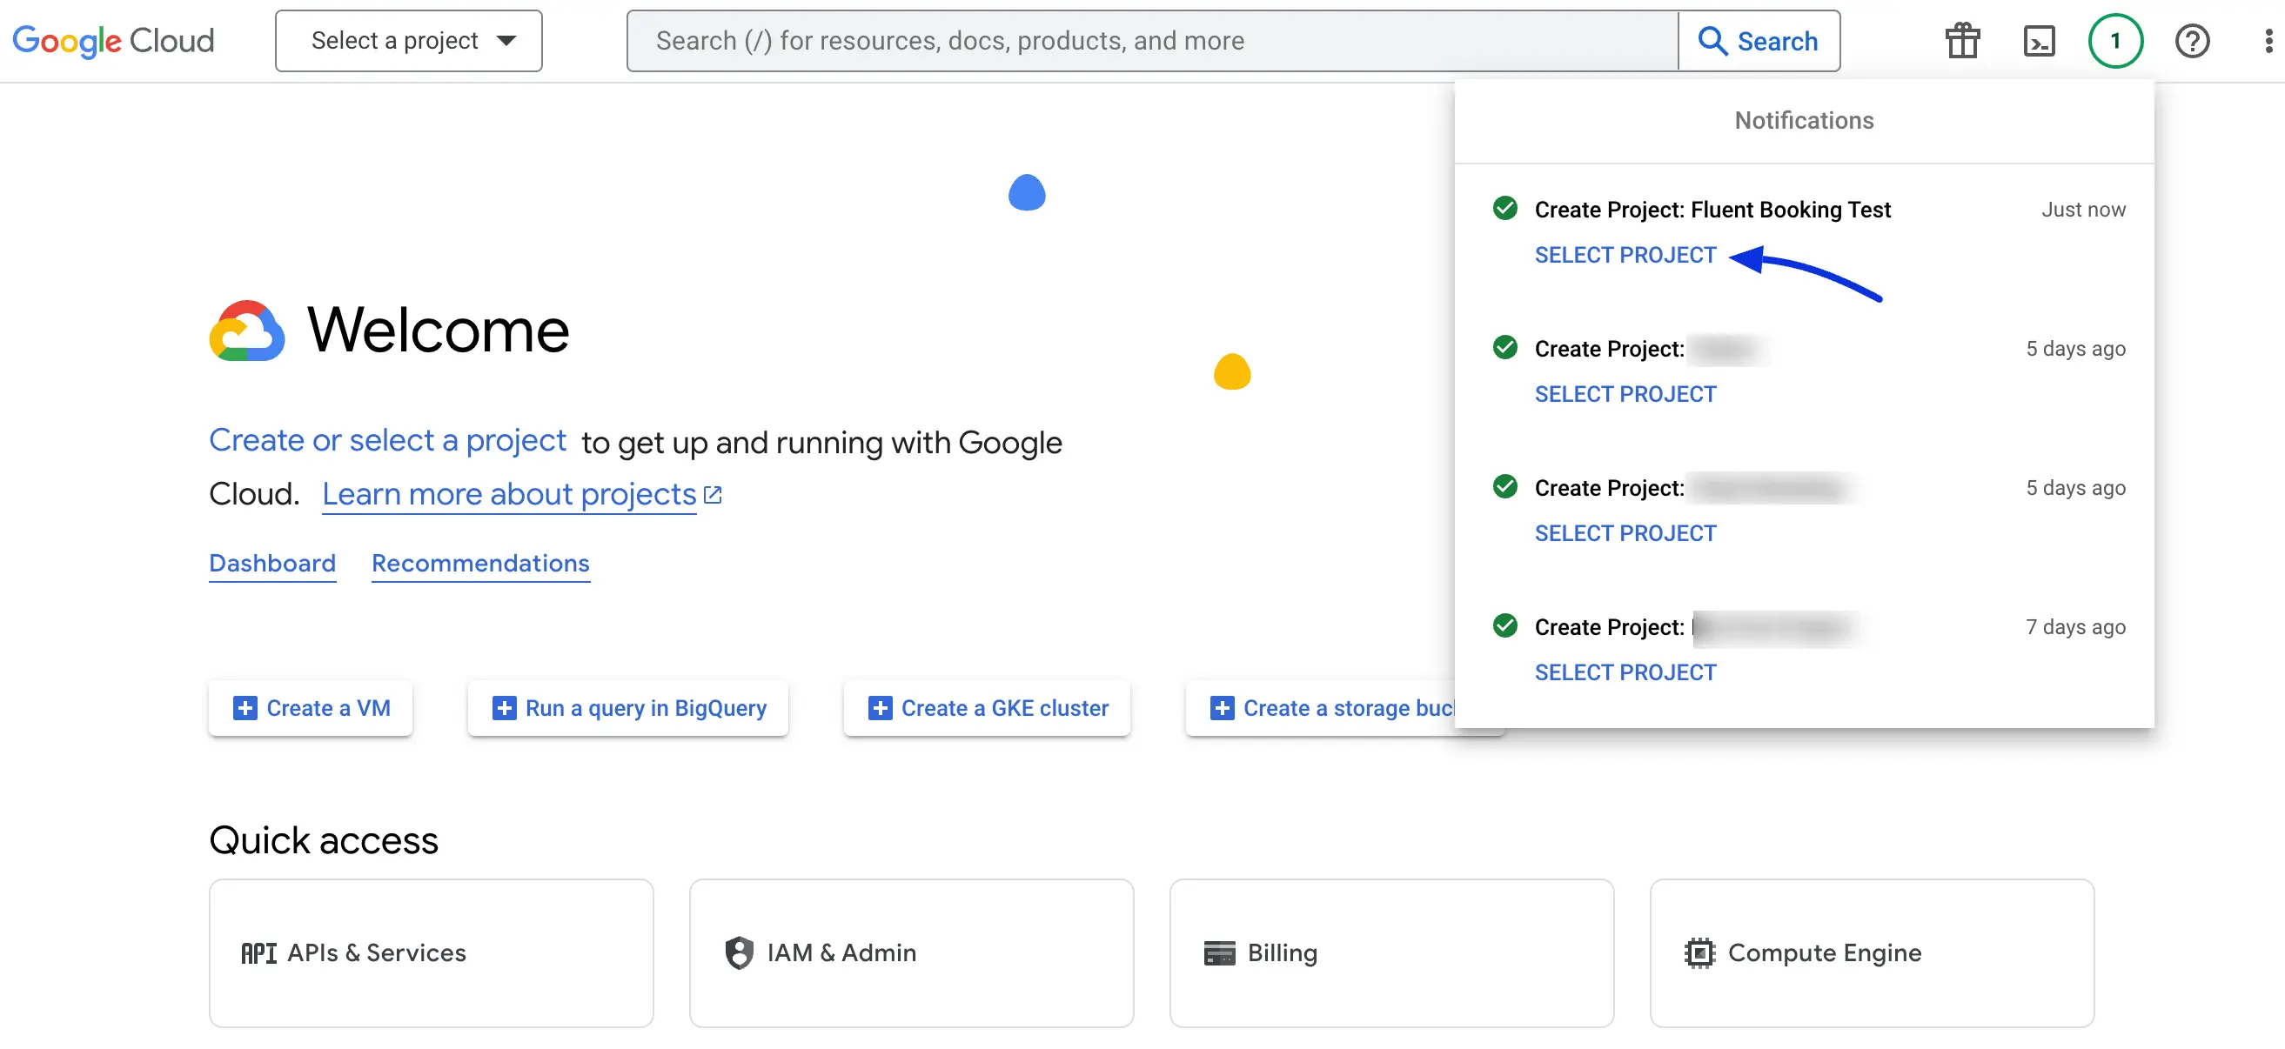Click Create a GKE cluster button
2285x1049 pixels.
987,709
